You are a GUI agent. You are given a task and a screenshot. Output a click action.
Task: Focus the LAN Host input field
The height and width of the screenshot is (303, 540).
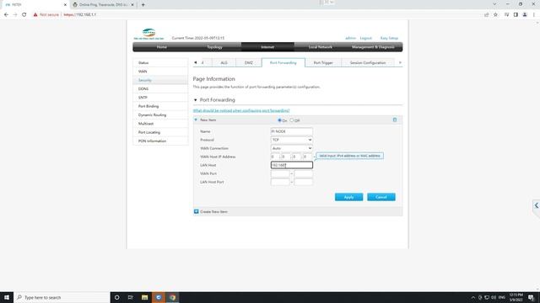coord(292,165)
